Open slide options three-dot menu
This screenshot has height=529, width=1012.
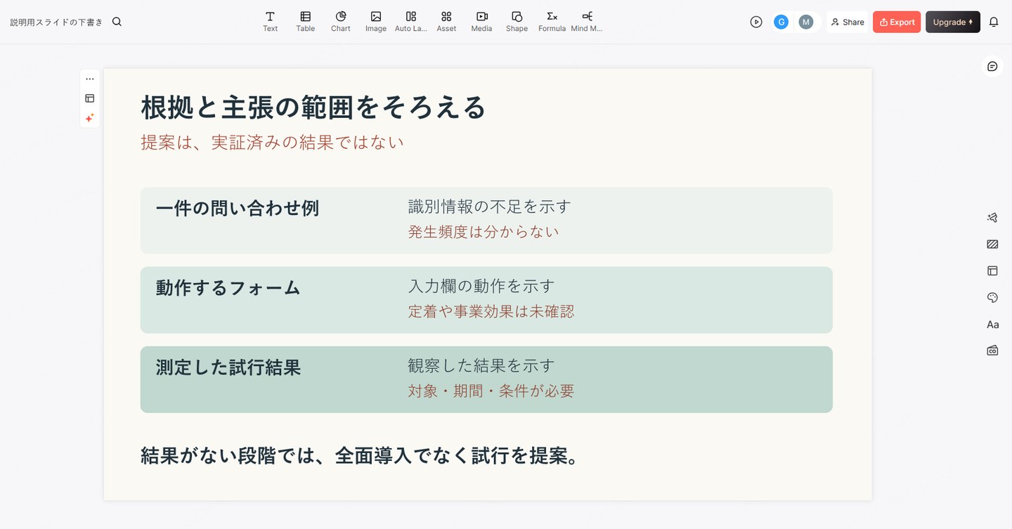pos(90,79)
